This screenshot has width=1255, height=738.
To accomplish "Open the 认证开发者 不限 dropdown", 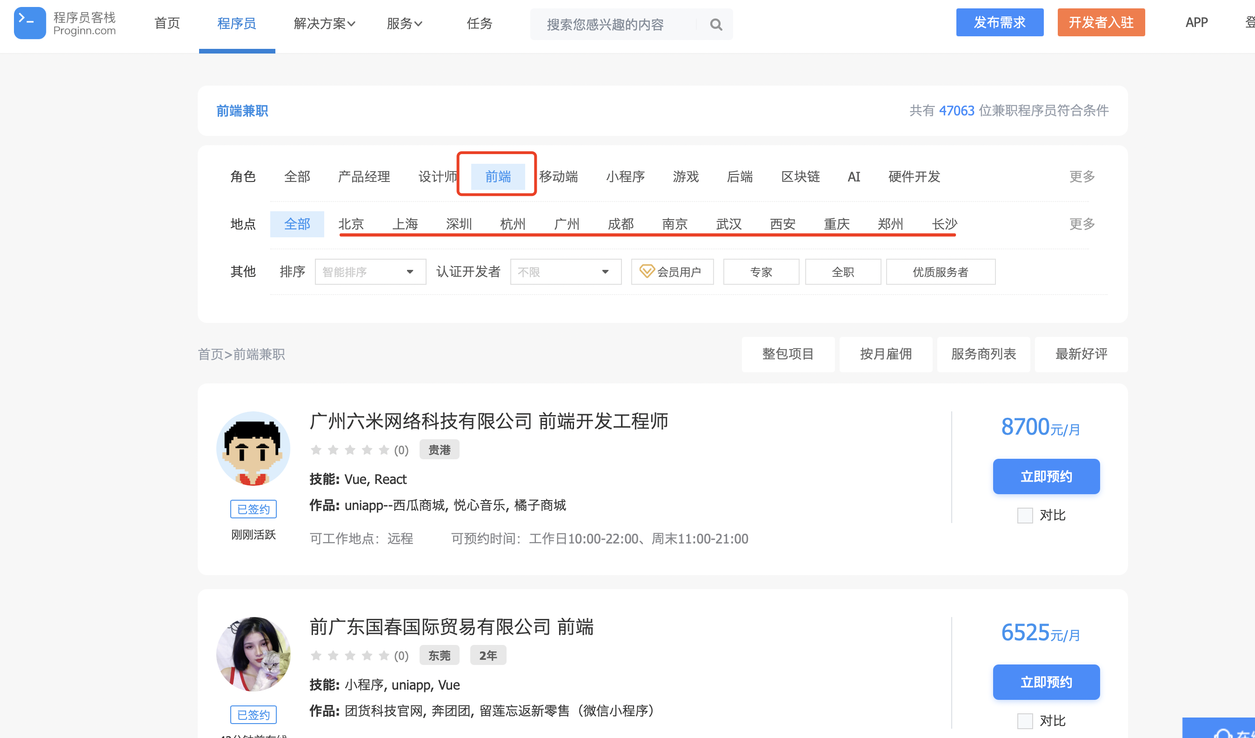I will [x=565, y=272].
